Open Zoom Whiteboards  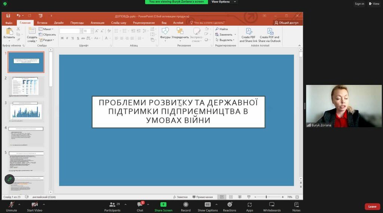click(272, 205)
